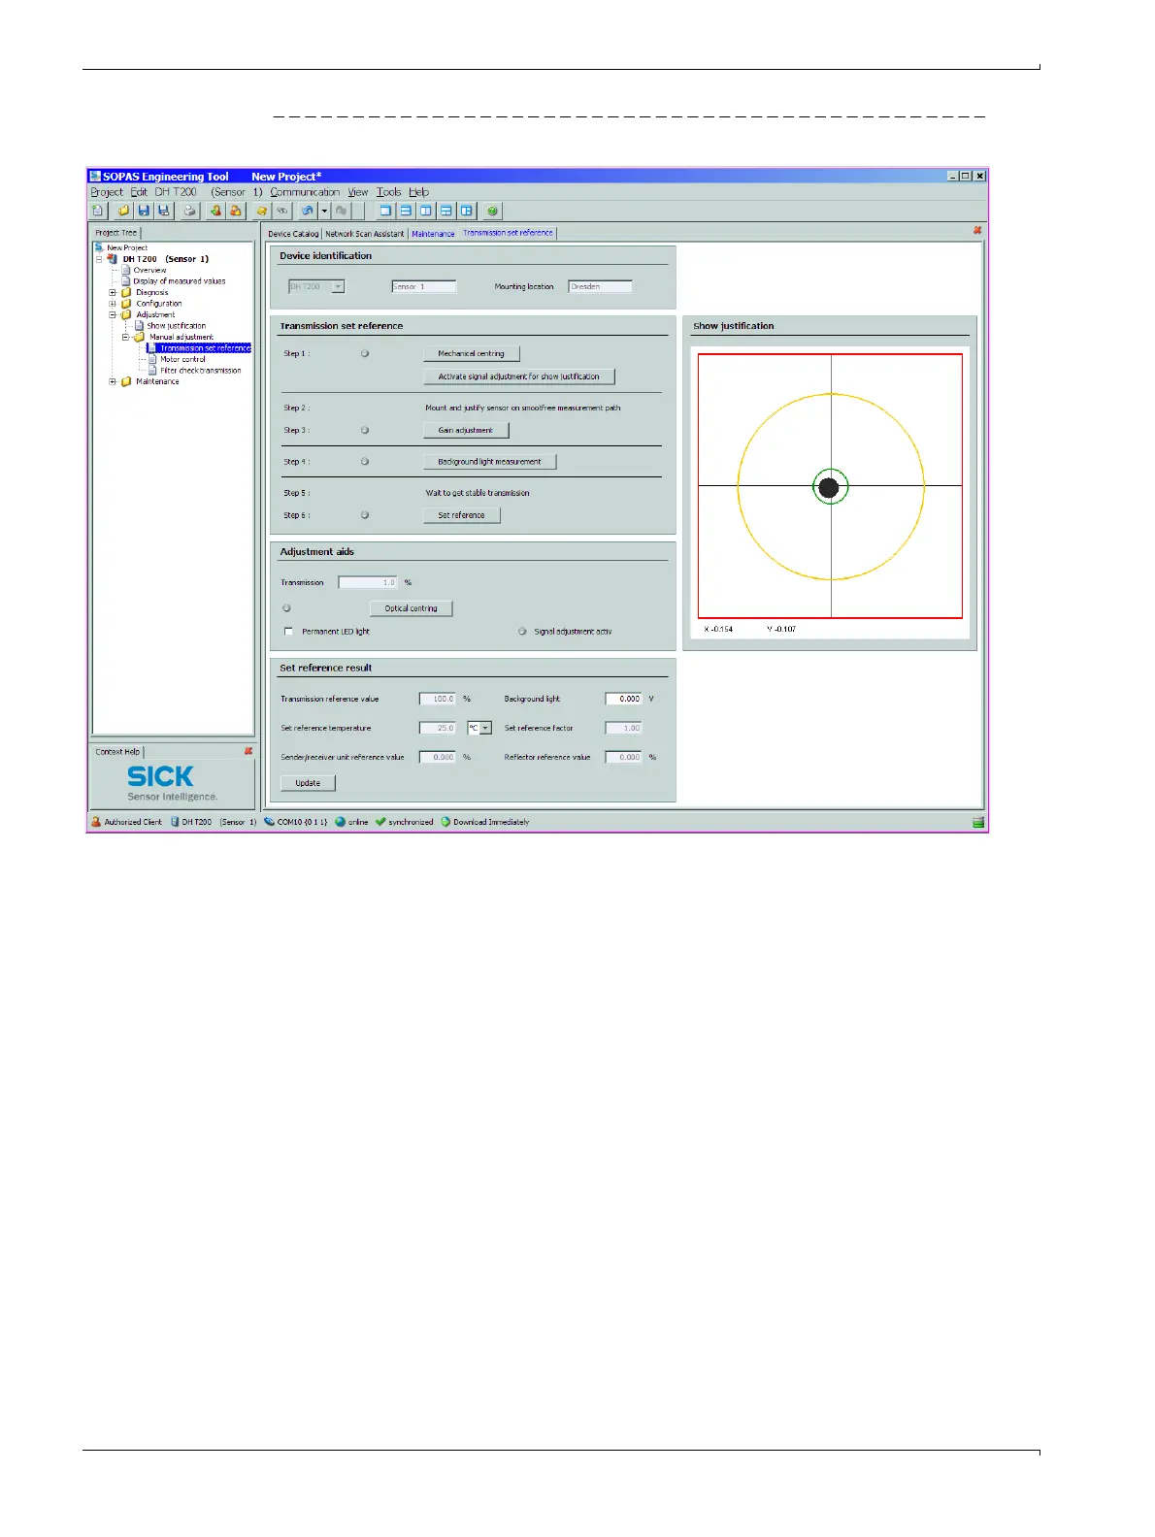Screen dimensions: 1155x1537
Task: Select Display of measured values in tree
Action: coord(179,281)
